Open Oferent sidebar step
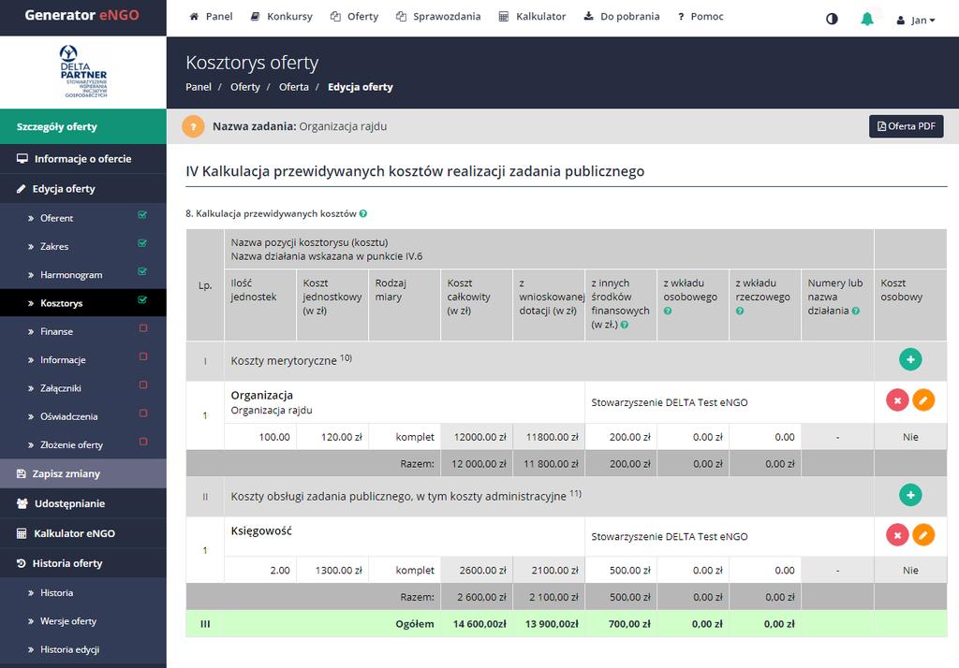The image size is (959, 668). click(56, 218)
